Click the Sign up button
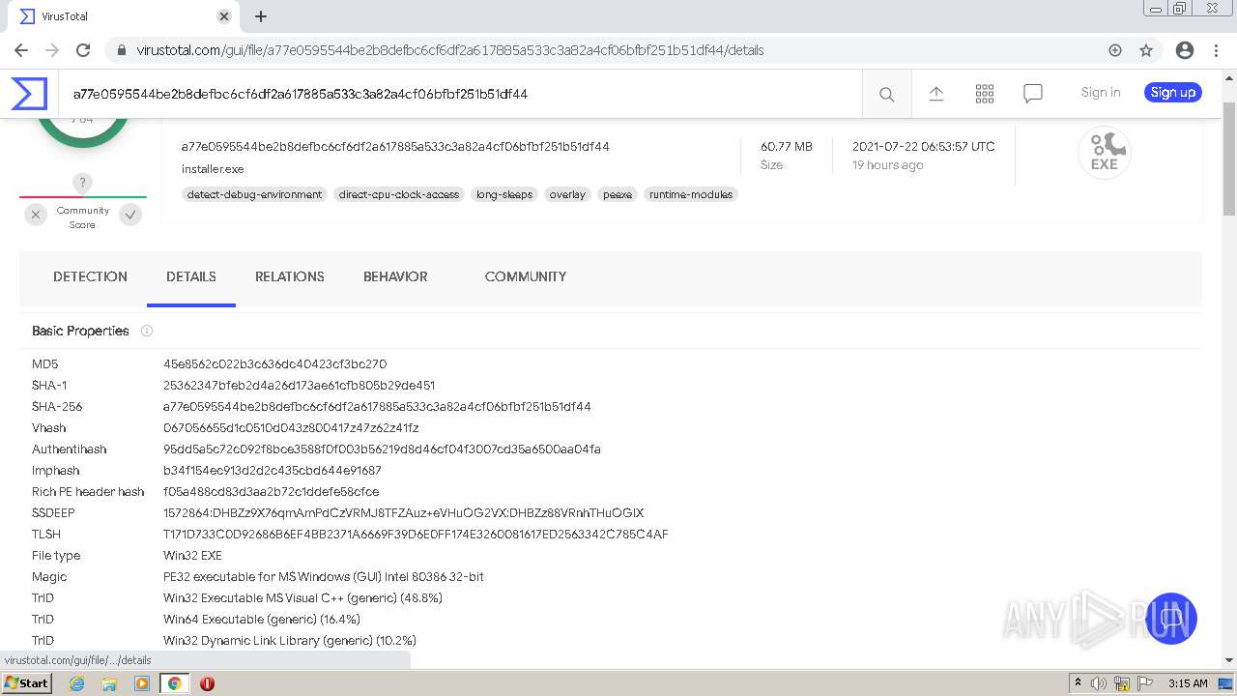Viewport: 1237px width, 696px height. [x=1173, y=93]
